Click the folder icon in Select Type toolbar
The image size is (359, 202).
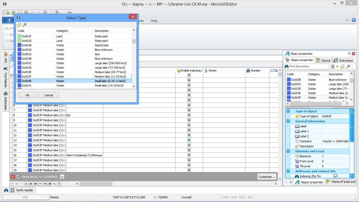point(19,25)
